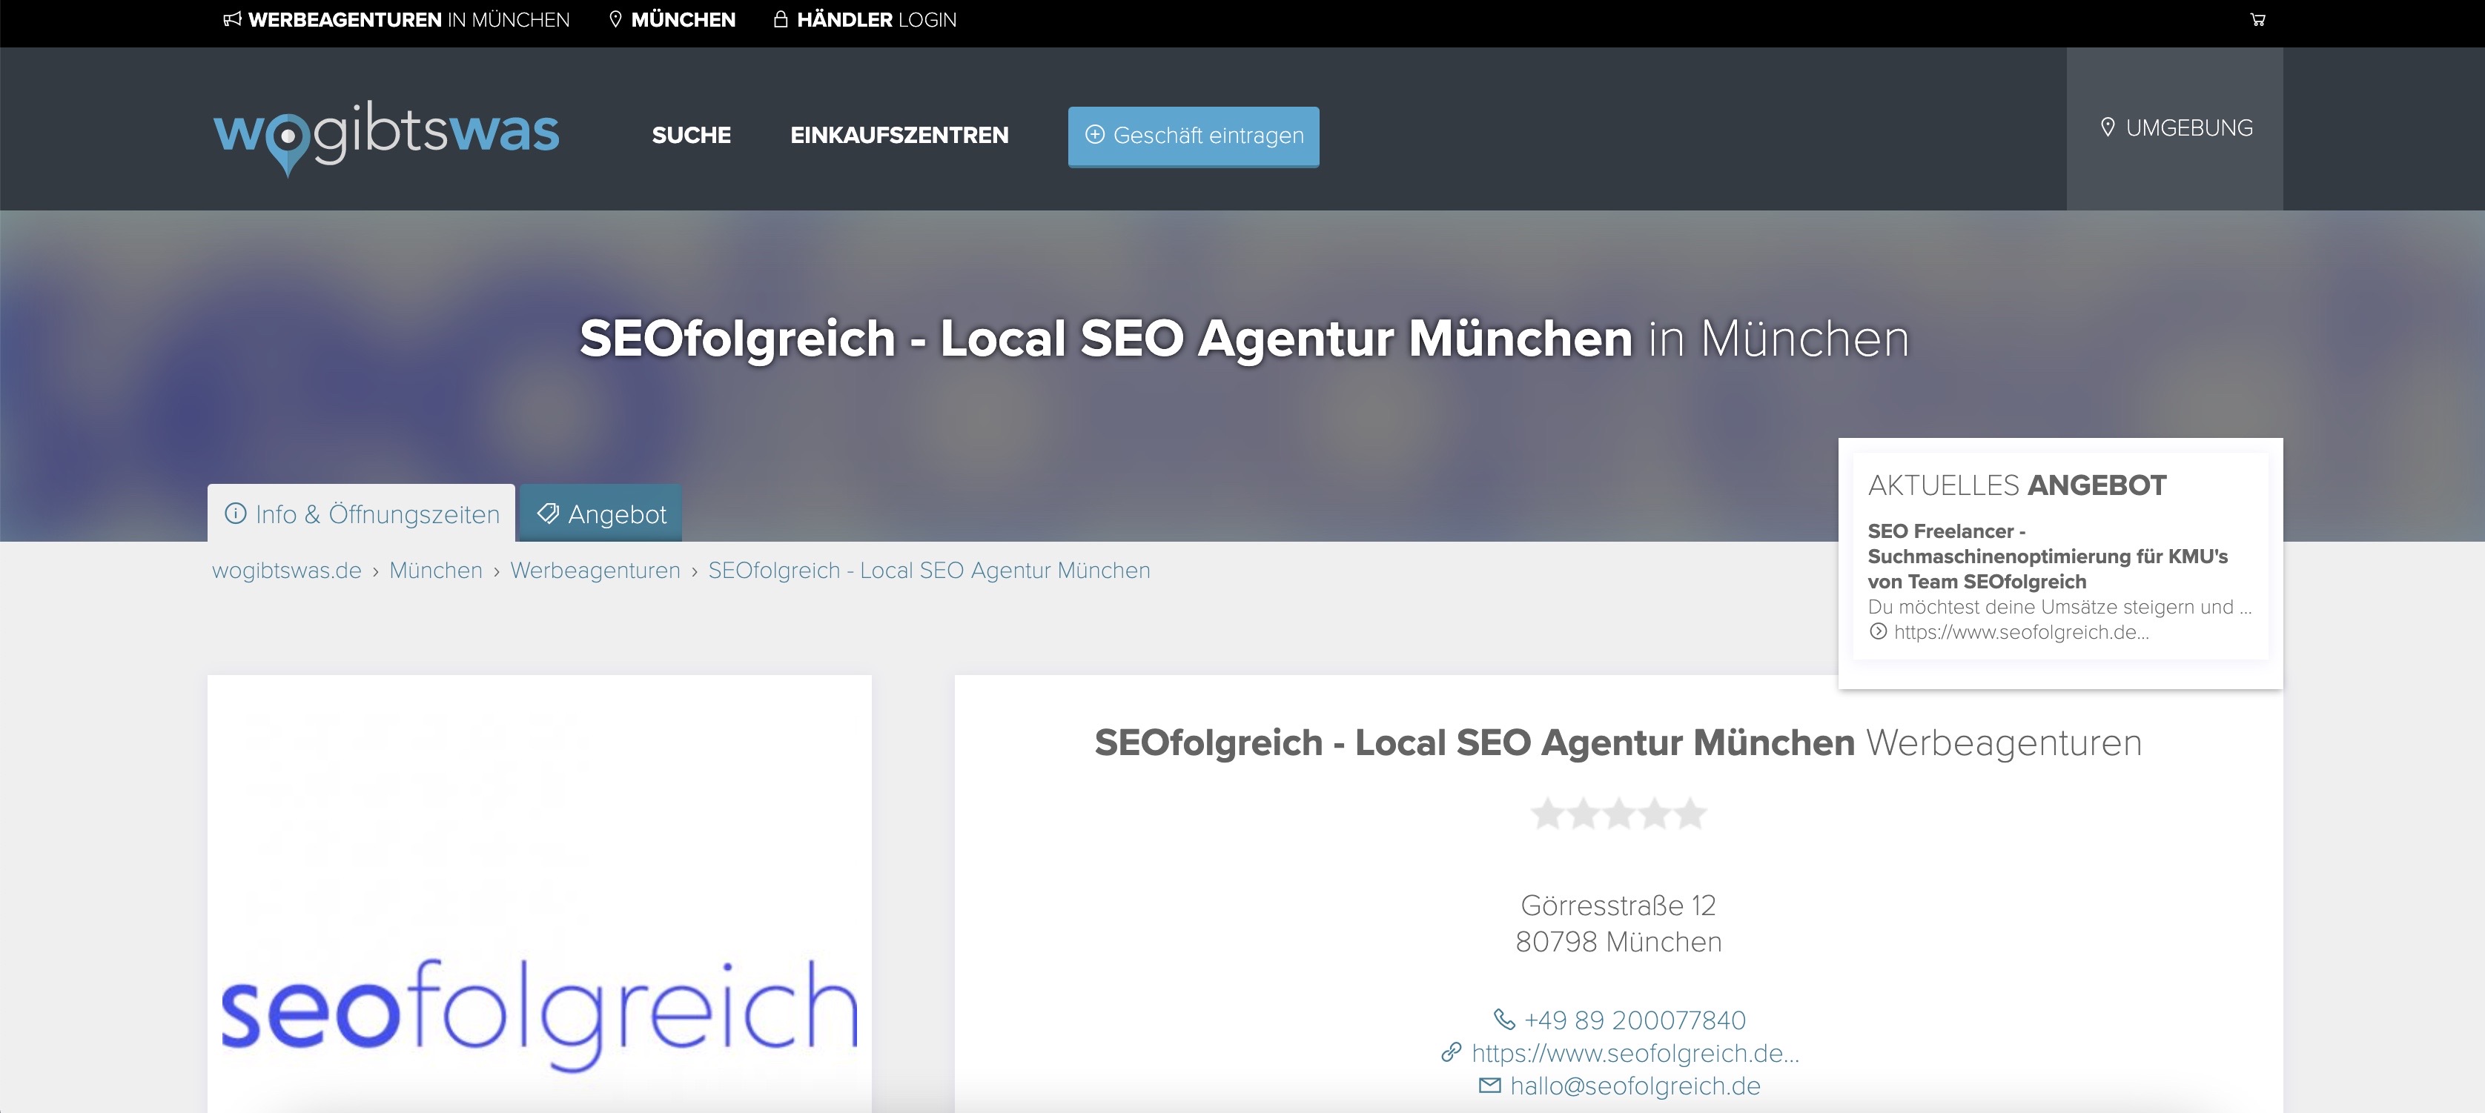Screen dimensions: 2485x1113
Task: Click the circled arrow icon in offer box
Action: pyautogui.click(x=1877, y=632)
